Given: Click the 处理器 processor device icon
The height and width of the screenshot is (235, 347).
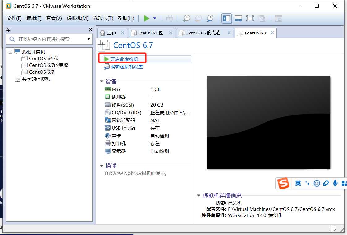Looking at the screenshot, I should 108,97.
